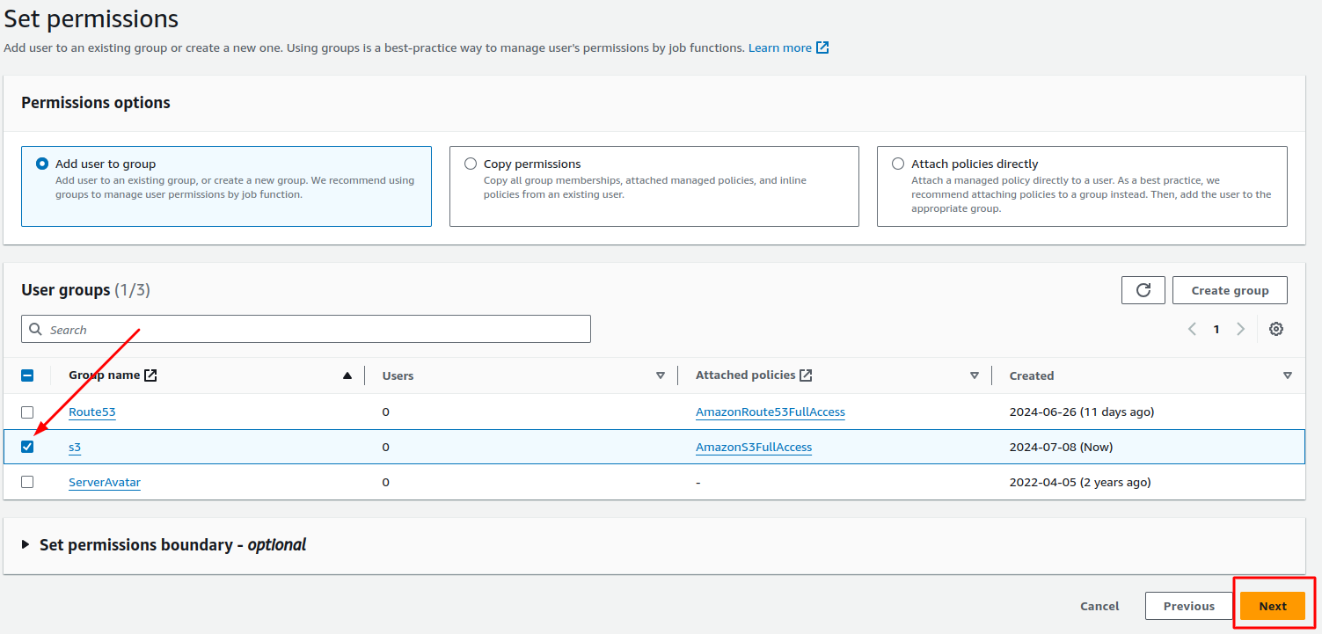The height and width of the screenshot is (634, 1322).
Task: Go to the next page of groups
Action: coord(1240,328)
